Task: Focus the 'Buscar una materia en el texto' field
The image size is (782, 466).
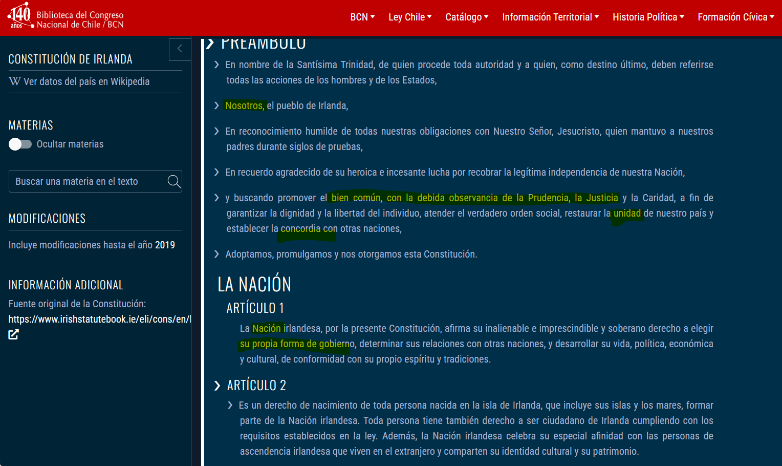Action: click(x=95, y=181)
